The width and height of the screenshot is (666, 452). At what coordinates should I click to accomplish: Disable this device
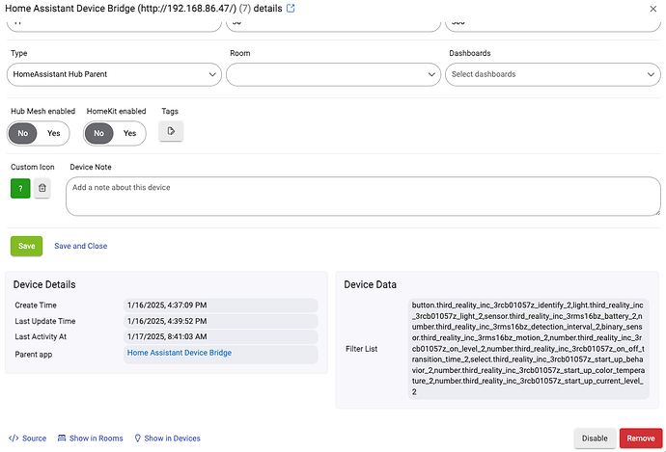(595, 439)
